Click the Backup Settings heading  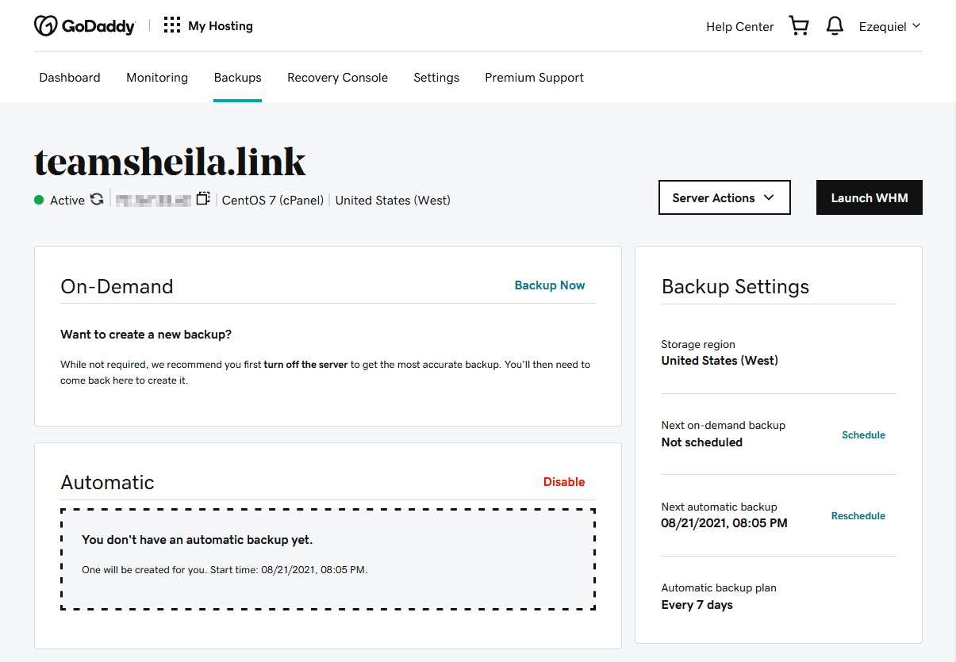pos(735,286)
